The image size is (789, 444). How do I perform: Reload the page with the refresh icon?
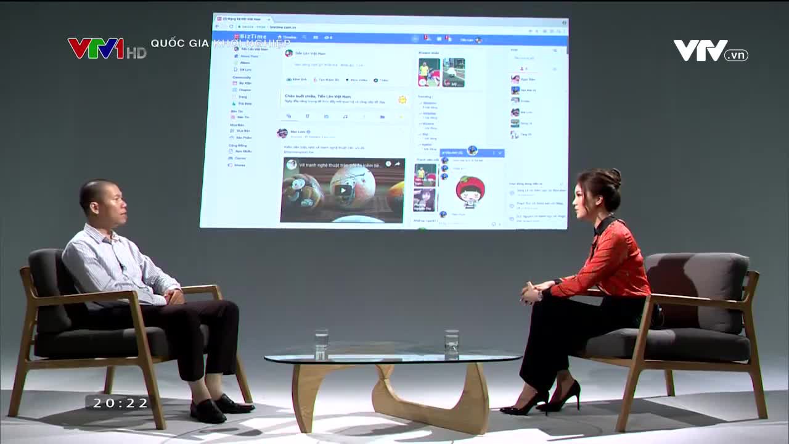click(x=231, y=27)
